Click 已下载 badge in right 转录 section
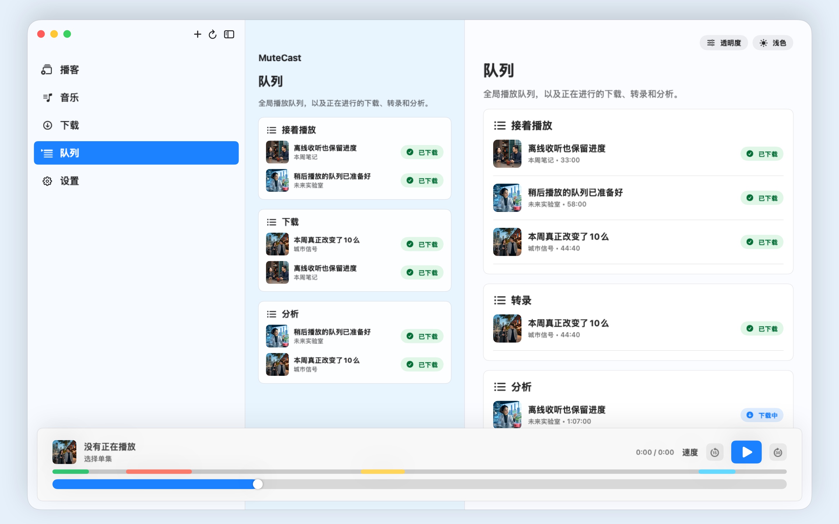Image resolution: width=839 pixels, height=524 pixels. [762, 329]
